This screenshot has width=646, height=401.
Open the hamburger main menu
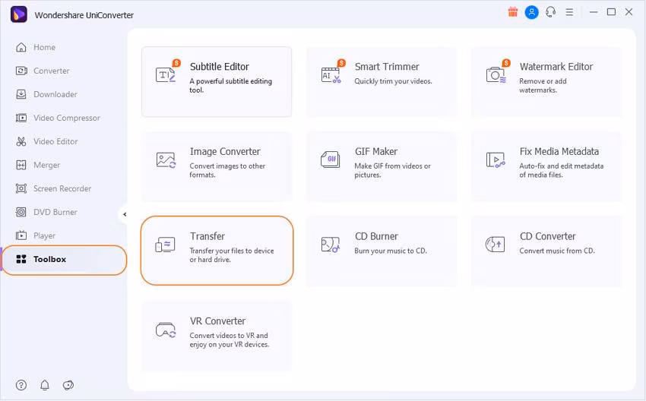570,12
